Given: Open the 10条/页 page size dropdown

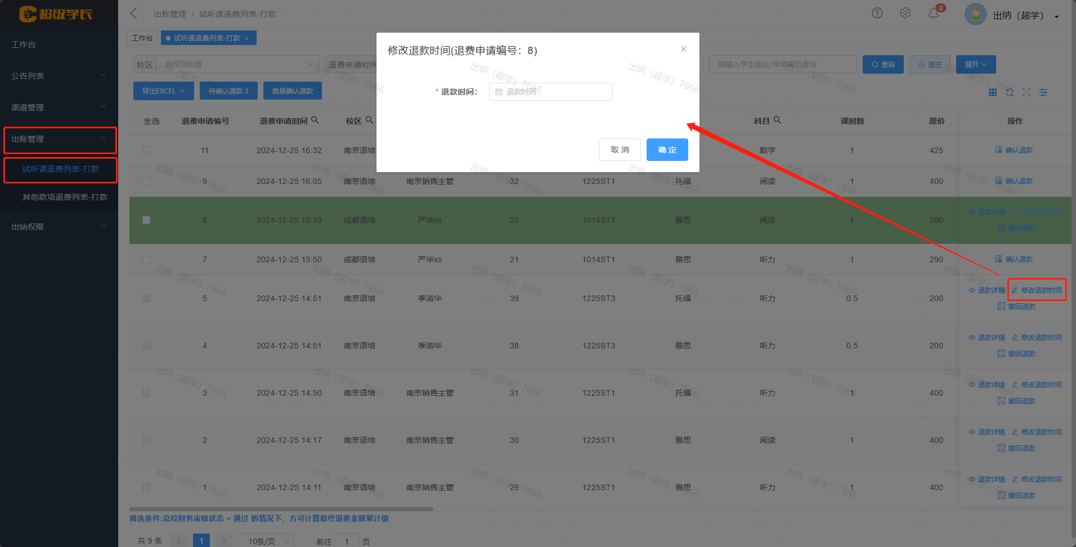Looking at the screenshot, I should (x=266, y=541).
